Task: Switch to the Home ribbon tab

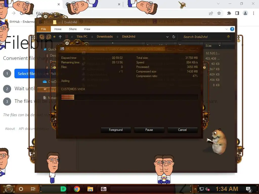Action: (58, 29)
